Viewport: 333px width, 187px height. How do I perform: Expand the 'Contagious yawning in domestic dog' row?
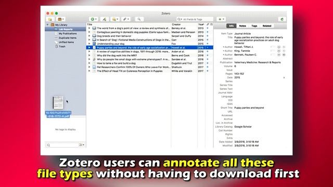click(x=89, y=32)
